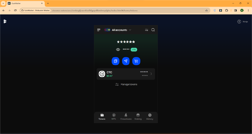Click the buy tokens cart button
This screenshot has width=252, height=134.
pyautogui.click(x=136, y=61)
